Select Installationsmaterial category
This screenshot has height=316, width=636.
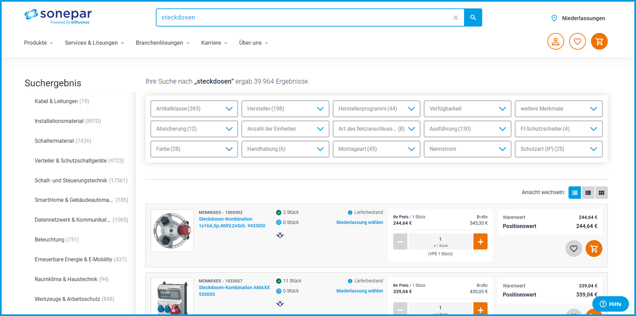tap(68, 121)
